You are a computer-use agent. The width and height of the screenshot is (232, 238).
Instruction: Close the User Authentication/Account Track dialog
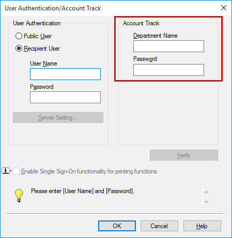pos(224,8)
